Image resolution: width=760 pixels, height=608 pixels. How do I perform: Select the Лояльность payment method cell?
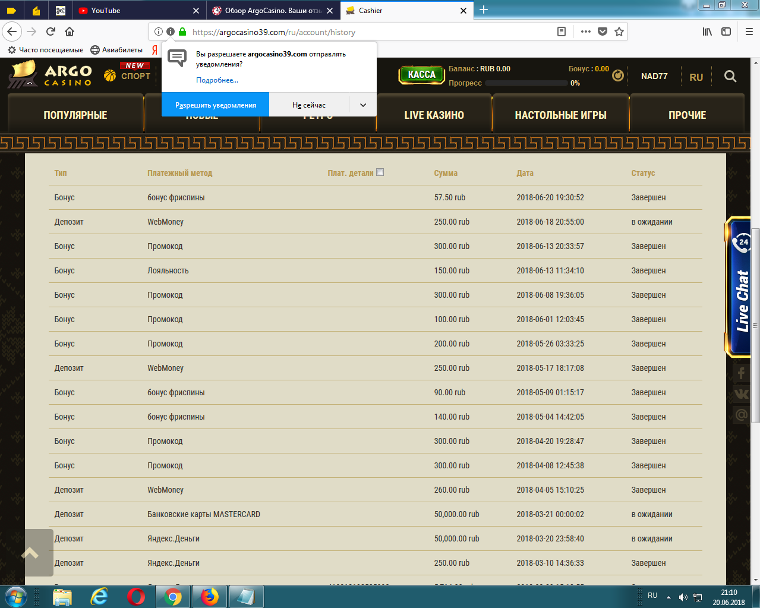coord(168,270)
